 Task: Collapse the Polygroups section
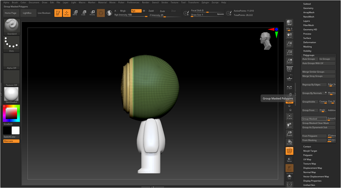click(x=309, y=55)
